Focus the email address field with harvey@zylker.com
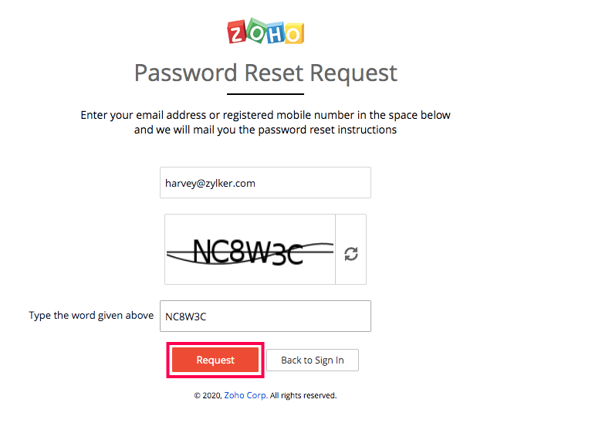592x423 pixels. coord(265,183)
